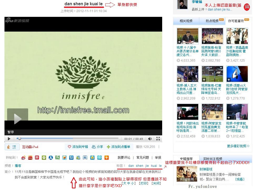Click the video progress slider handle
This screenshot has height=190, width=253.
[19, 138]
